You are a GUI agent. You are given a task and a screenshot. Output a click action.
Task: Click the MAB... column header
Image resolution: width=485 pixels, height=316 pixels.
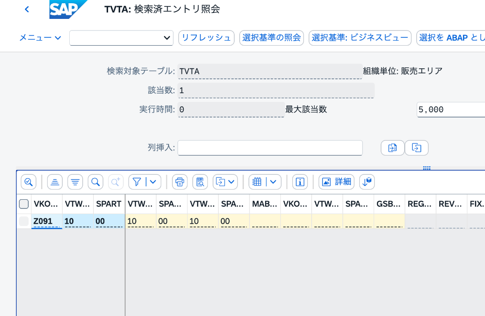(x=265, y=204)
